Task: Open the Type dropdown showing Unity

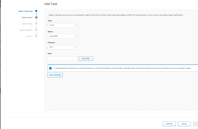Action: pos(63,25)
